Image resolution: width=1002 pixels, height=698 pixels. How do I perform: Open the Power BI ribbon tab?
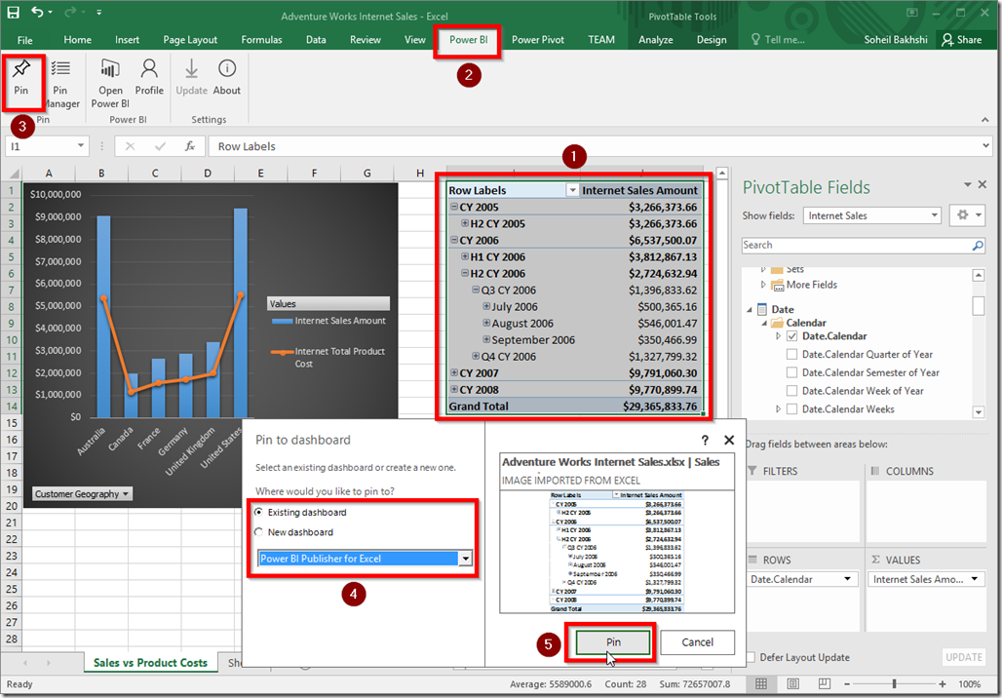tap(468, 40)
